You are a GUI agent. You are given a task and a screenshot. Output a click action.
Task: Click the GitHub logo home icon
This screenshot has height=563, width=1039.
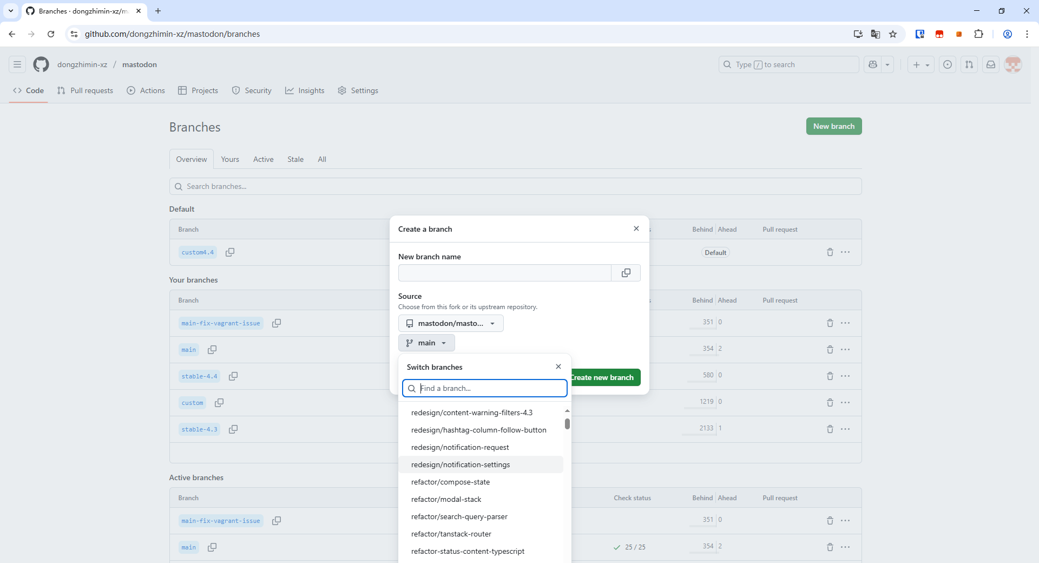[x=41, y=64]
